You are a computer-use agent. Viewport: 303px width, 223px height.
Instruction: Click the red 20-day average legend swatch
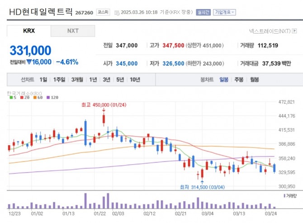(22, 97)
